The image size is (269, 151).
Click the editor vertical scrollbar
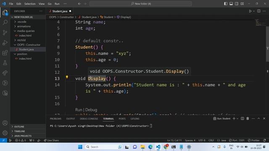click(267, 44)
